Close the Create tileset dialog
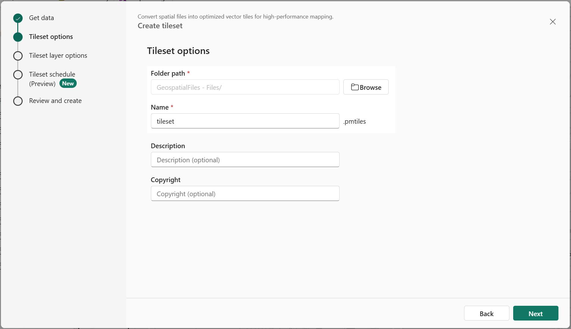The height and width of the screenshot is (329, 571). click(552, 22)
